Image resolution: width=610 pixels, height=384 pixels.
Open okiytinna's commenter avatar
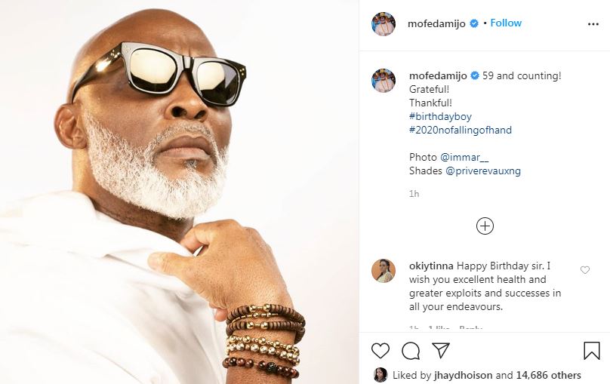pyautogui.click(x=384, y=271)
